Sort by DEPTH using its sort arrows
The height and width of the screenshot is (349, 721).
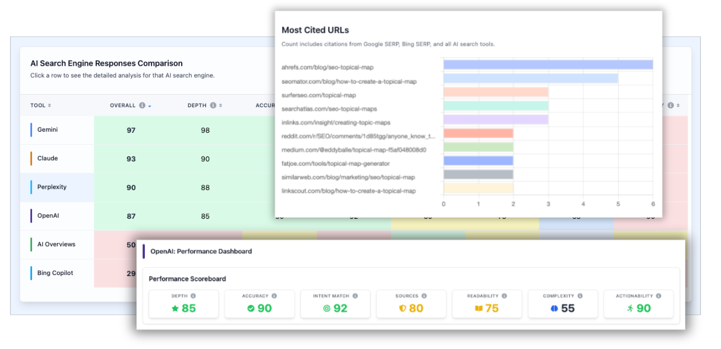[220, 105]
